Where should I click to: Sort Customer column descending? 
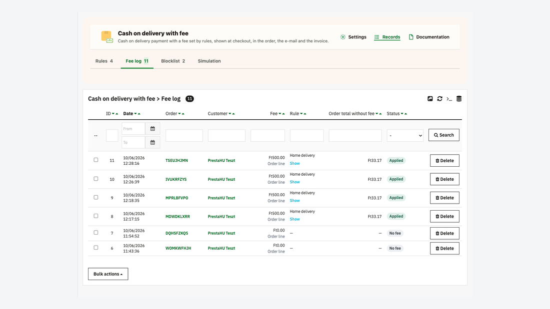coord(230,114)
